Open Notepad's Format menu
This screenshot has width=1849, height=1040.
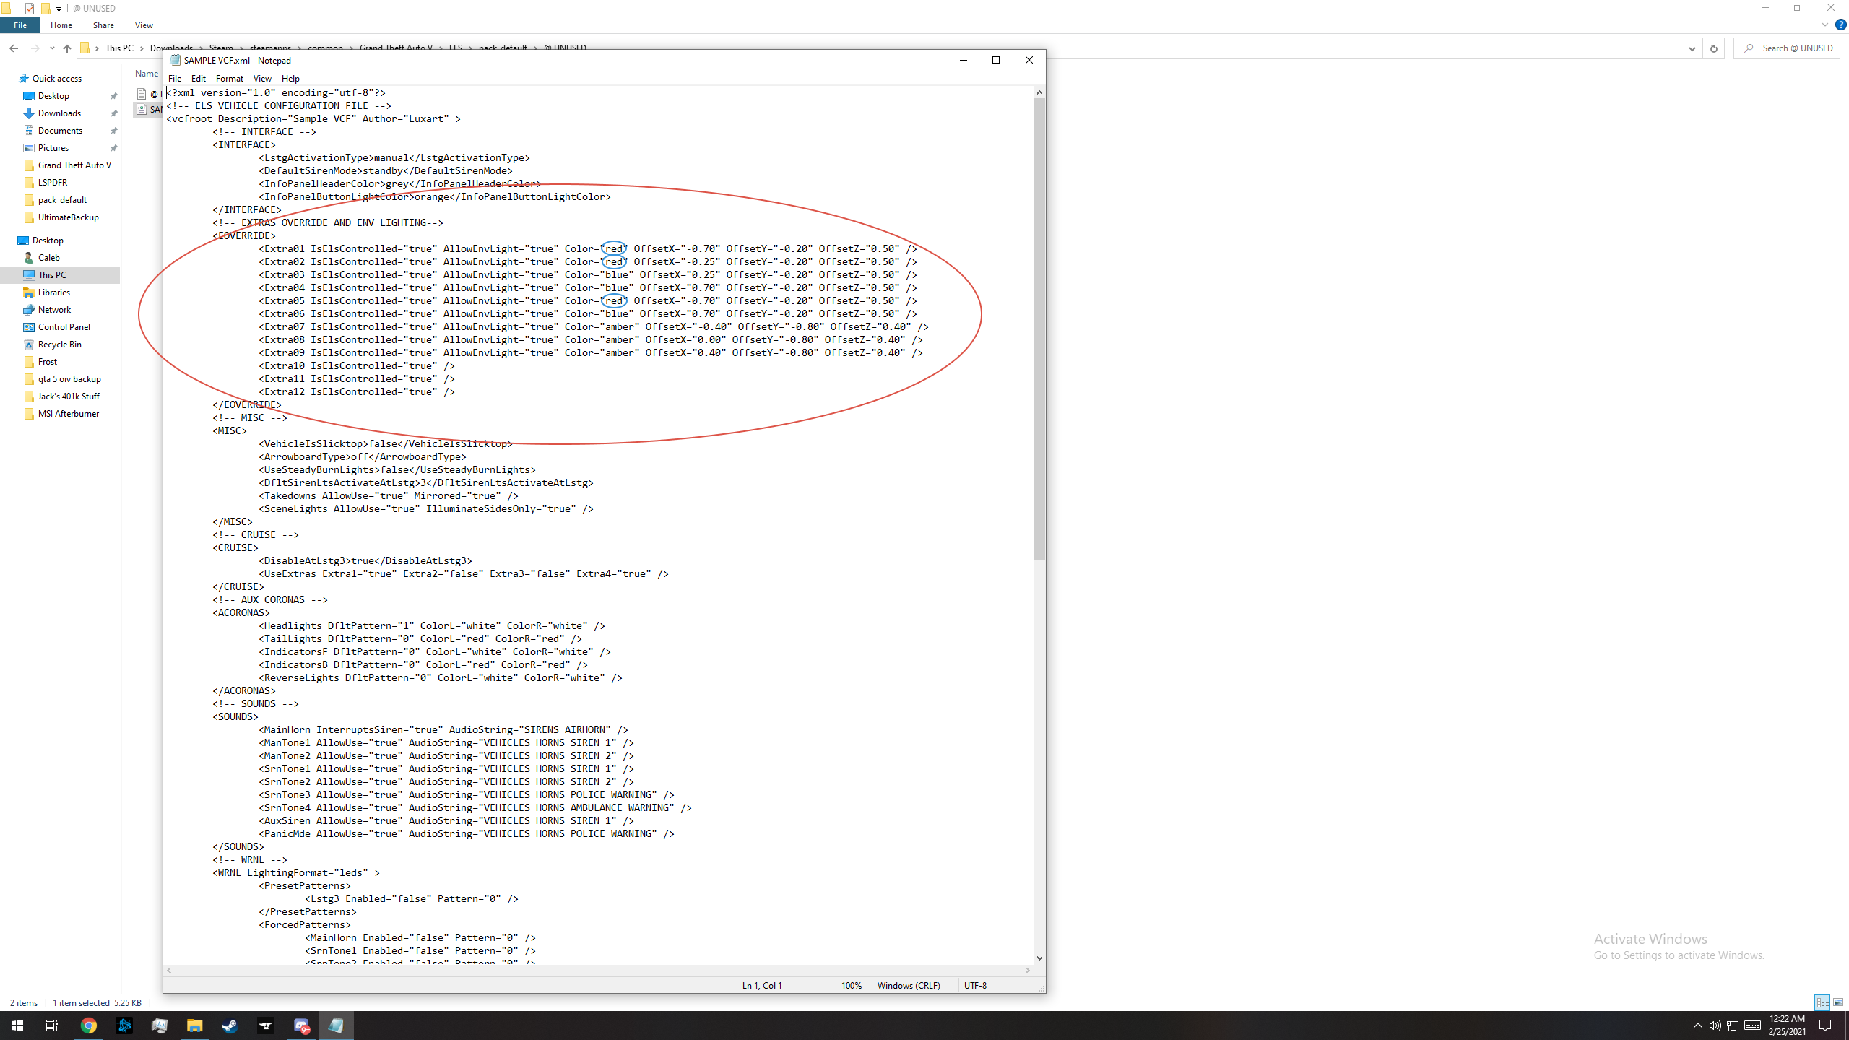pos(229,78)
